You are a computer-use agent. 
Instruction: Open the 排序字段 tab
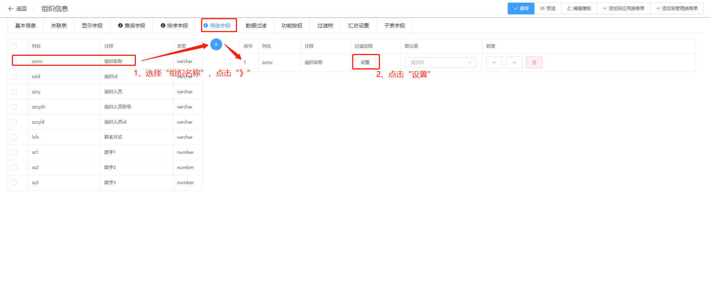click(174, 26)
